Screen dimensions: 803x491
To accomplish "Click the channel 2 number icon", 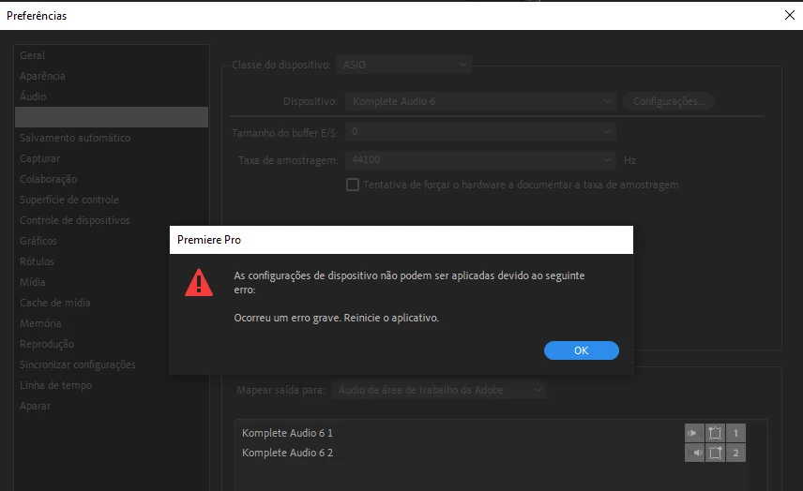I will click(x=735, y=453).
